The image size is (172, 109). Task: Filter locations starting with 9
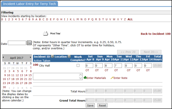point(33,19)
